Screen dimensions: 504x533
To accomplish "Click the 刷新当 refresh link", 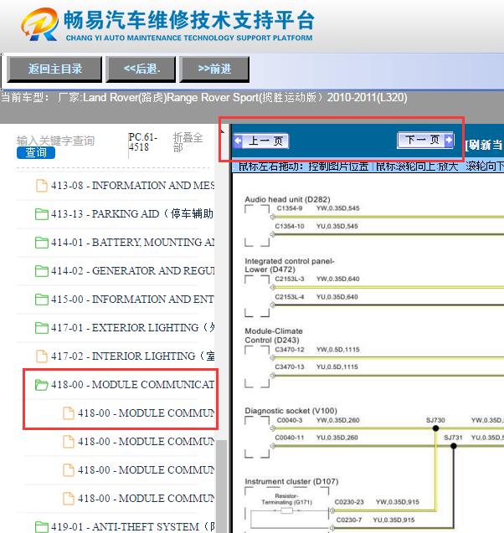I will click(484, 145).
